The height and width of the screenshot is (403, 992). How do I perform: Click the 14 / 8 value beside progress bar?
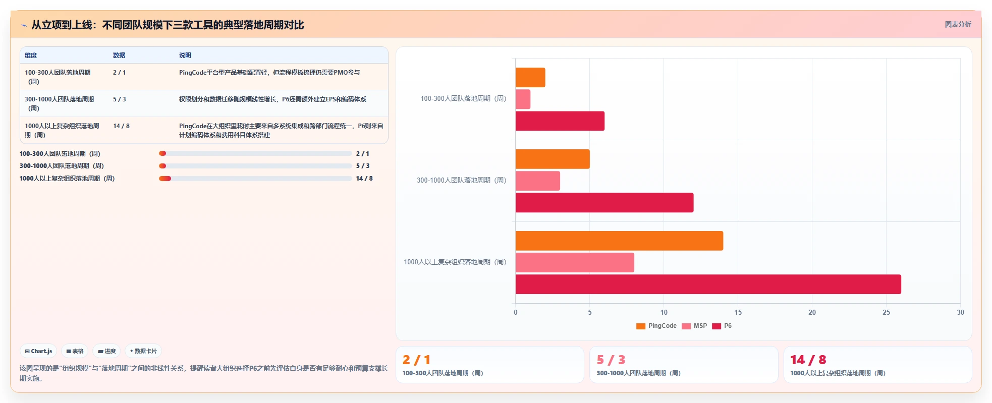coord(364,179)
